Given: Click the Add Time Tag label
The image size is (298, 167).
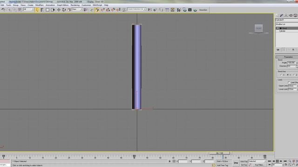Looking at the screenshot, I should tap(223, 165).
